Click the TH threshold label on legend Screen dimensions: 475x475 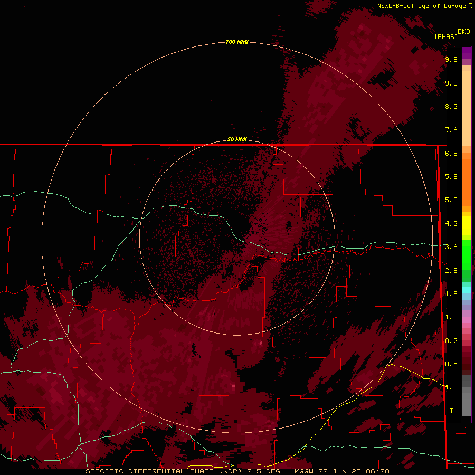pos(453,411)
